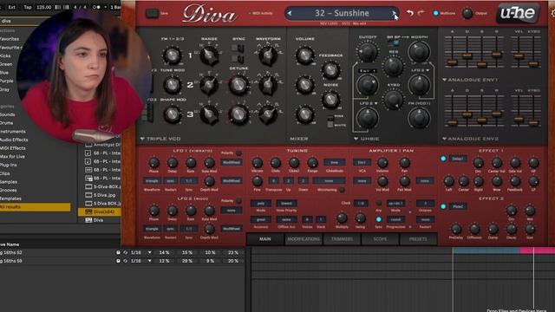Screen dimensions: 555x312
Task: Select the highlighted Diva(x64) browser result
Action: pyautogui.click(x=100, y=211)
